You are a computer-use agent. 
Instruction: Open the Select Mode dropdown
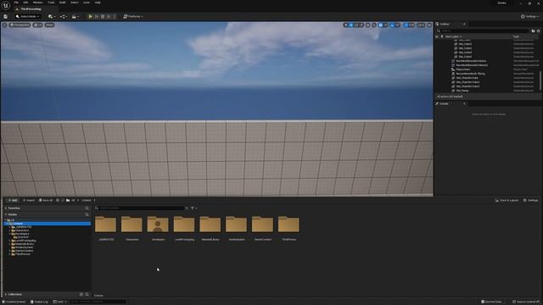(x=27, y=17)
